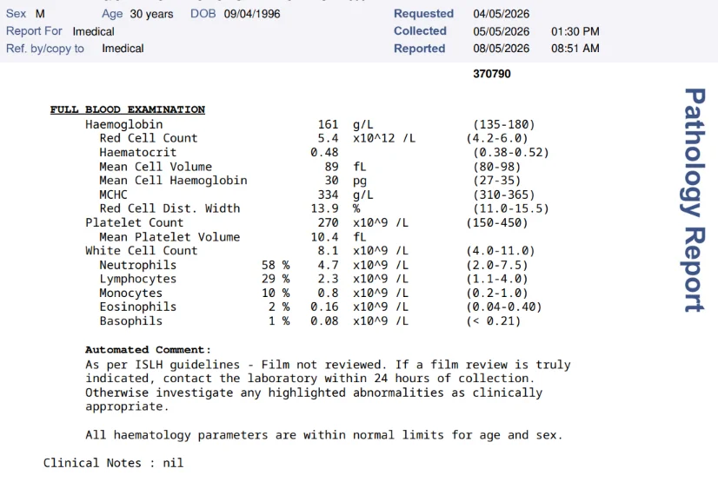718x495 pixels.
Task: Select the Ref. by/copy to label
Action: [x=45, y=49]
